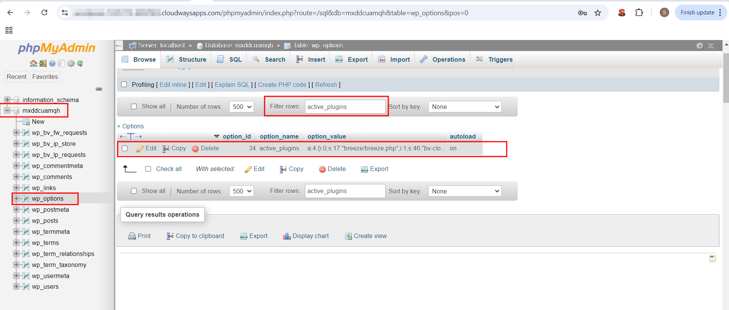The width and height of the screenshot is (729, 310).
Task: Sort by the option_name column header
Action: point(279,136)
